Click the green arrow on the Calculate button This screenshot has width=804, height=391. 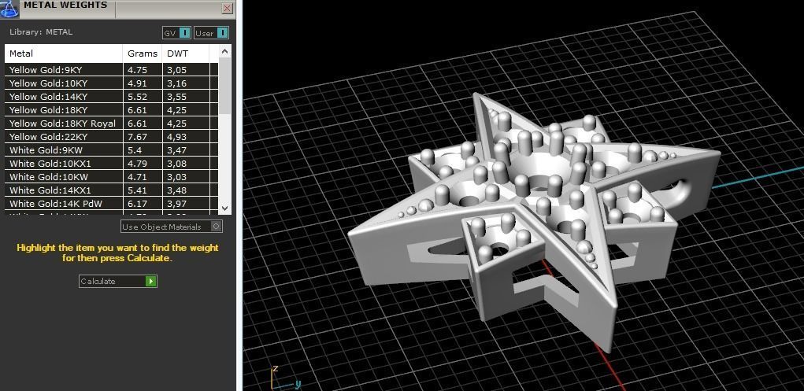[150, 282]
